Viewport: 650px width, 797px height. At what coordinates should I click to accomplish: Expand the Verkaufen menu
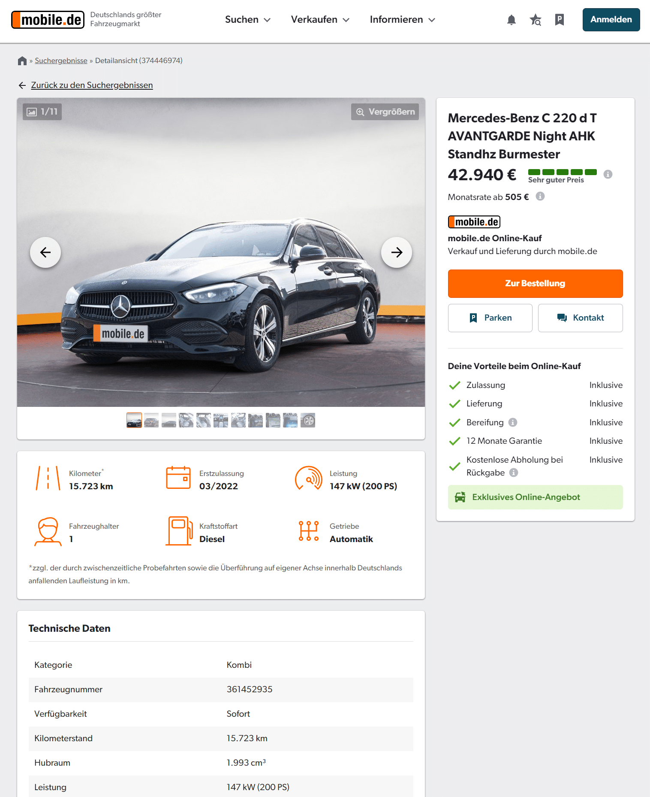(320, 20)
